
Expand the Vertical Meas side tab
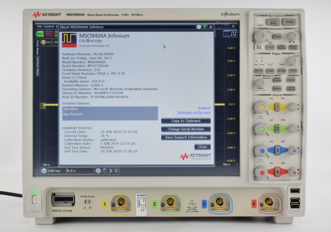[x=37, y=67]
